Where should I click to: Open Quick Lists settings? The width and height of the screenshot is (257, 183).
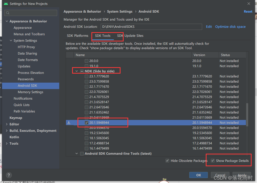tap(21, 105)
